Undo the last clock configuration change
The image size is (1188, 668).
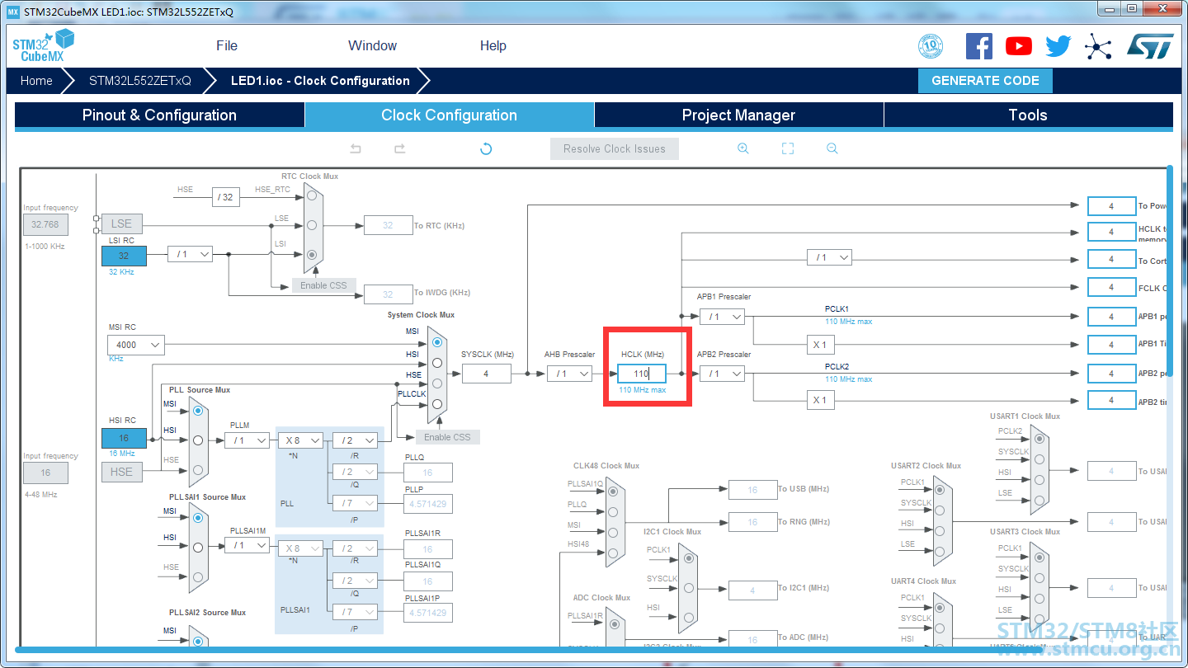point(356,148)
